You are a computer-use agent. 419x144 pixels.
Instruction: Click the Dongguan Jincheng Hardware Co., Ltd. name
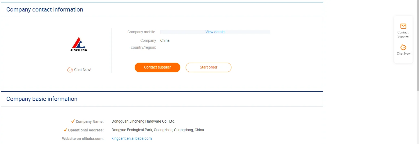click(x=143, y=121)
